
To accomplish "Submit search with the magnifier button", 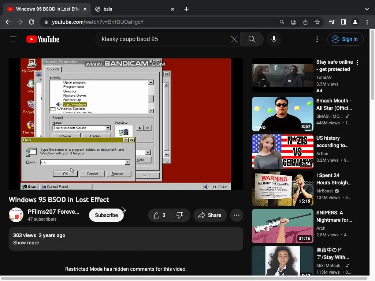I will click(x=252, y=39).
